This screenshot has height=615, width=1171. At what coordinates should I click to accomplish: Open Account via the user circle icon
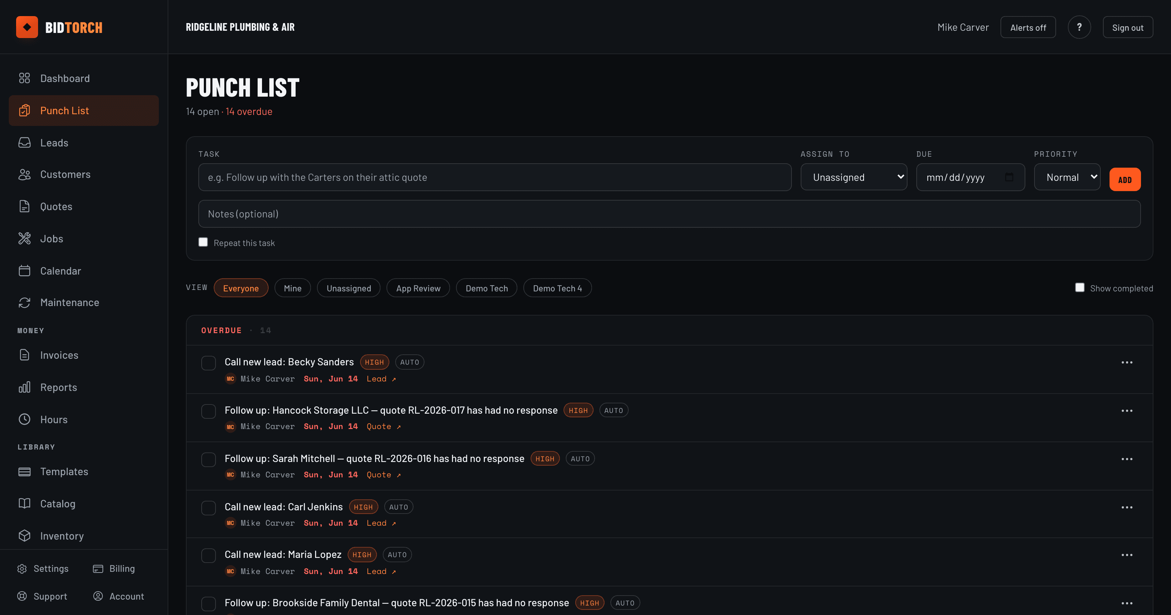point(98,596)
